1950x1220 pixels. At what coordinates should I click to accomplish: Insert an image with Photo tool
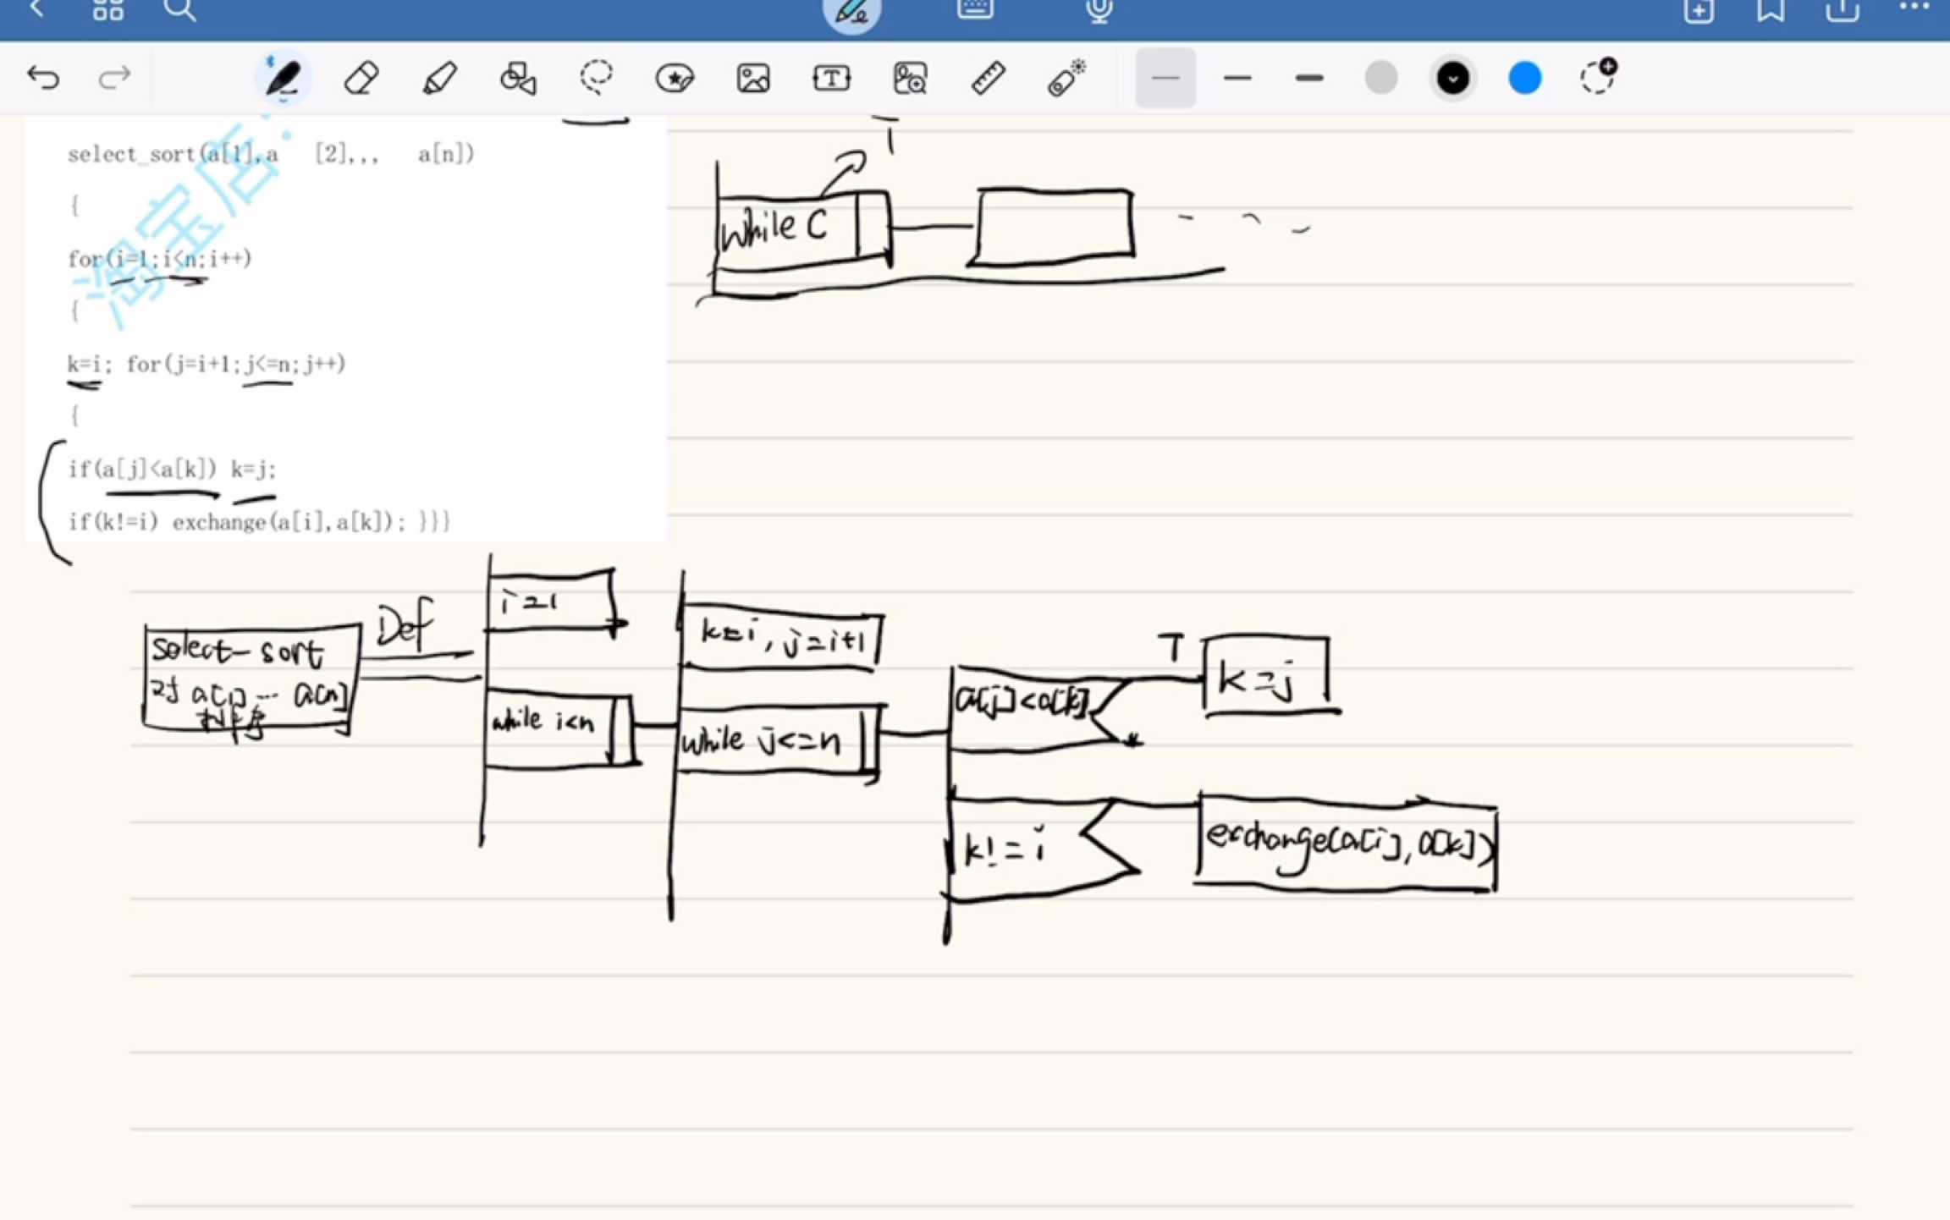pos(753,79)
